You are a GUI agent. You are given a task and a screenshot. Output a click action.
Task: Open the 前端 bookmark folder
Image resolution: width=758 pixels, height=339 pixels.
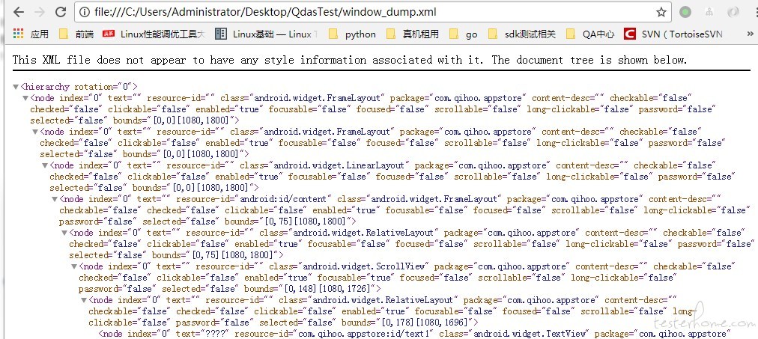click(x=76, y=34)
